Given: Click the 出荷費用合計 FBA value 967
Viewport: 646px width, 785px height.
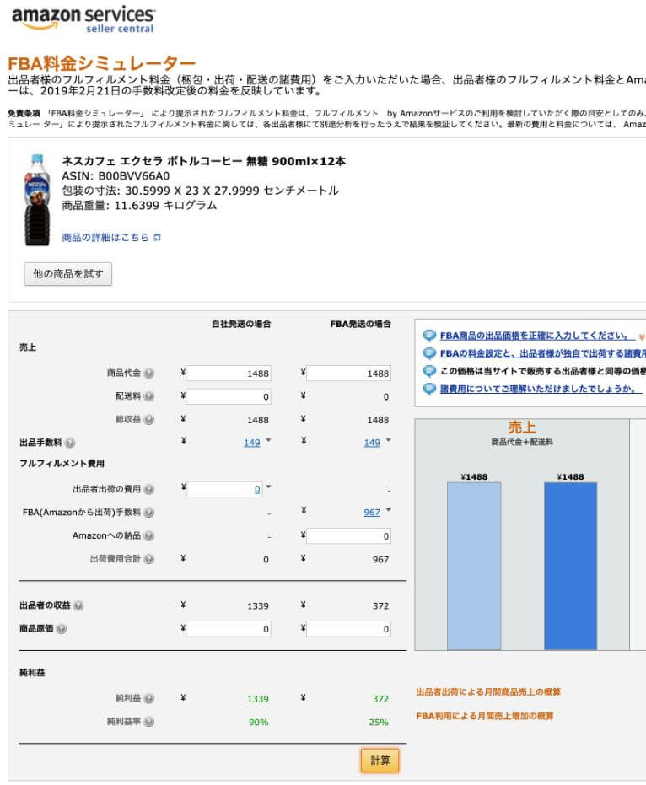Looking at the screenshot, I should click(380, 559).
